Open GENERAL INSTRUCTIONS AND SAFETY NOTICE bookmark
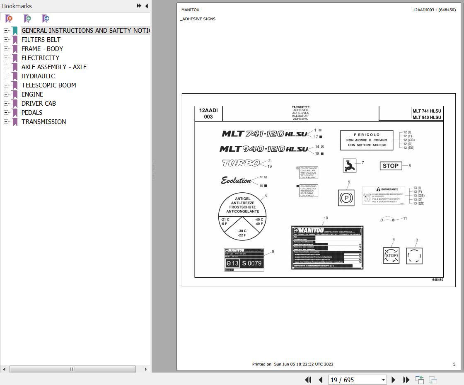 (85, 31)
